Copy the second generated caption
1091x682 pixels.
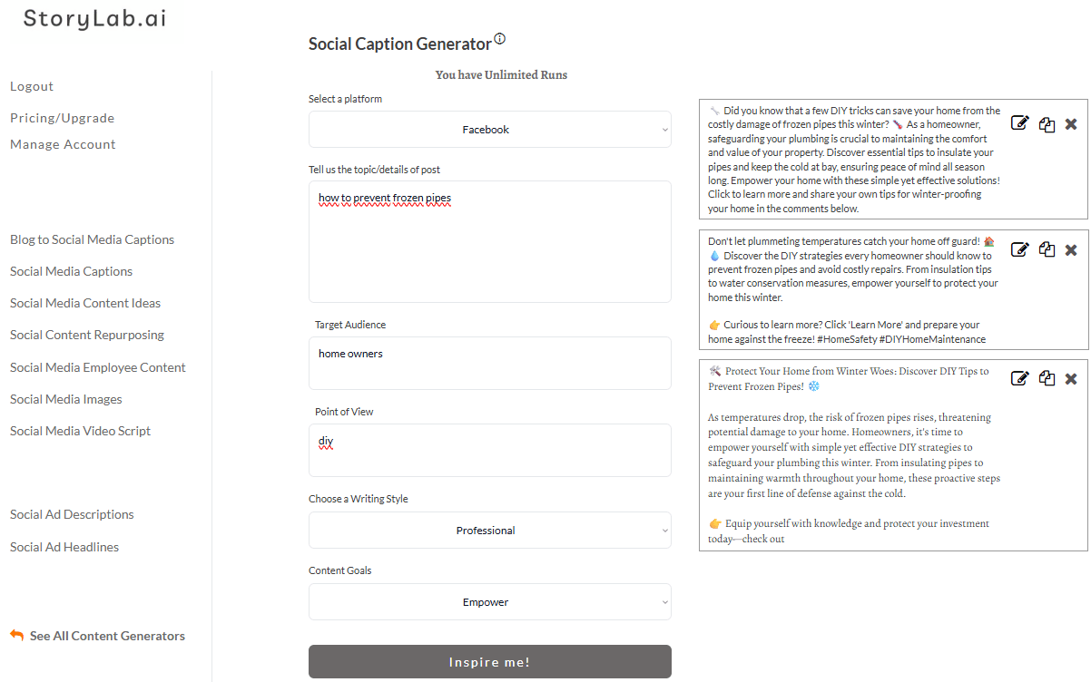tap(1047, 249)
